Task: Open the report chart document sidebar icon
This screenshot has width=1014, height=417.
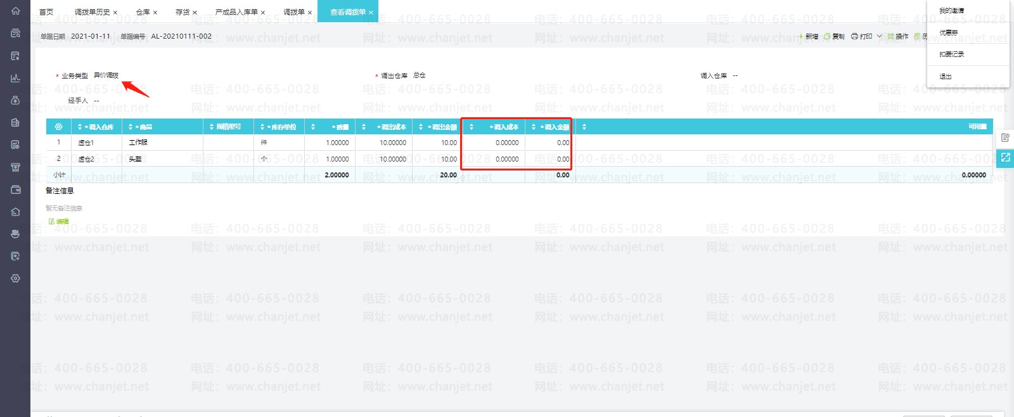Action: (15, 144)
